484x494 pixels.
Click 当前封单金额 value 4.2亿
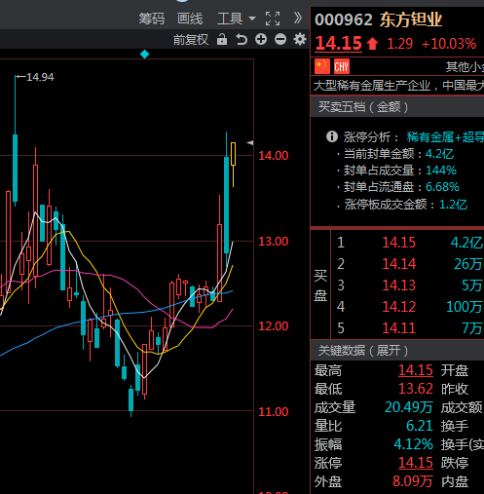439,154
